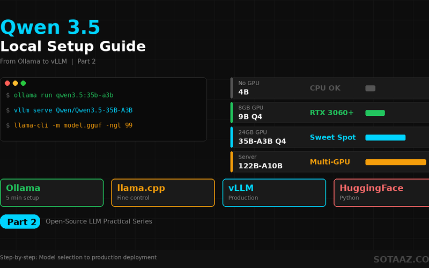
Task: Click 'Open-Source LLM Practical Series' text
Action: point(99,221)
